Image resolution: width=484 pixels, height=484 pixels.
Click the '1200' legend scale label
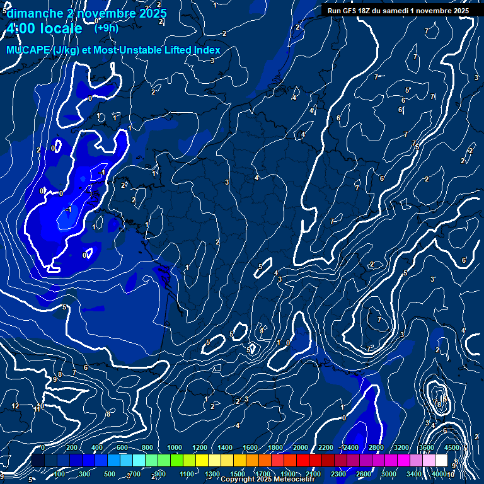199,447
